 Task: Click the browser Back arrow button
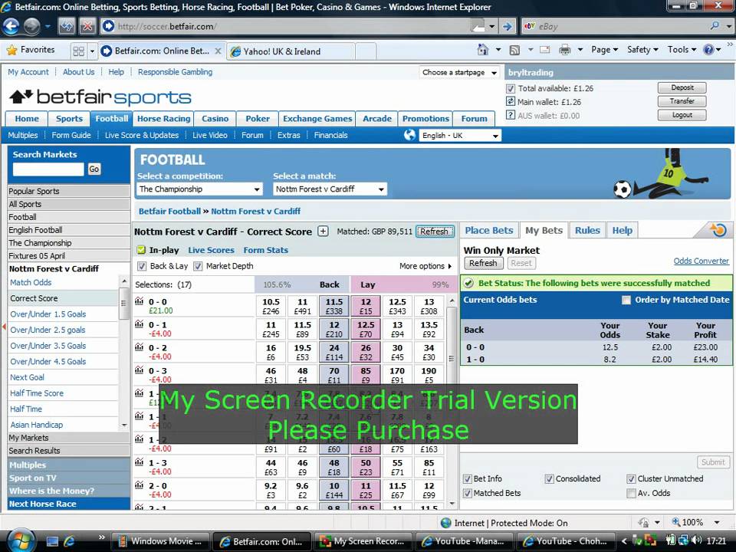pyautogui.click(x=11, y=26)
